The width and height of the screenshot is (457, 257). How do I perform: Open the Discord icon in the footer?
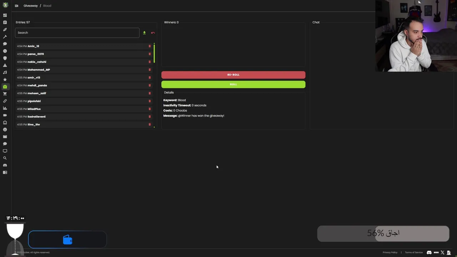click(429, 252)
